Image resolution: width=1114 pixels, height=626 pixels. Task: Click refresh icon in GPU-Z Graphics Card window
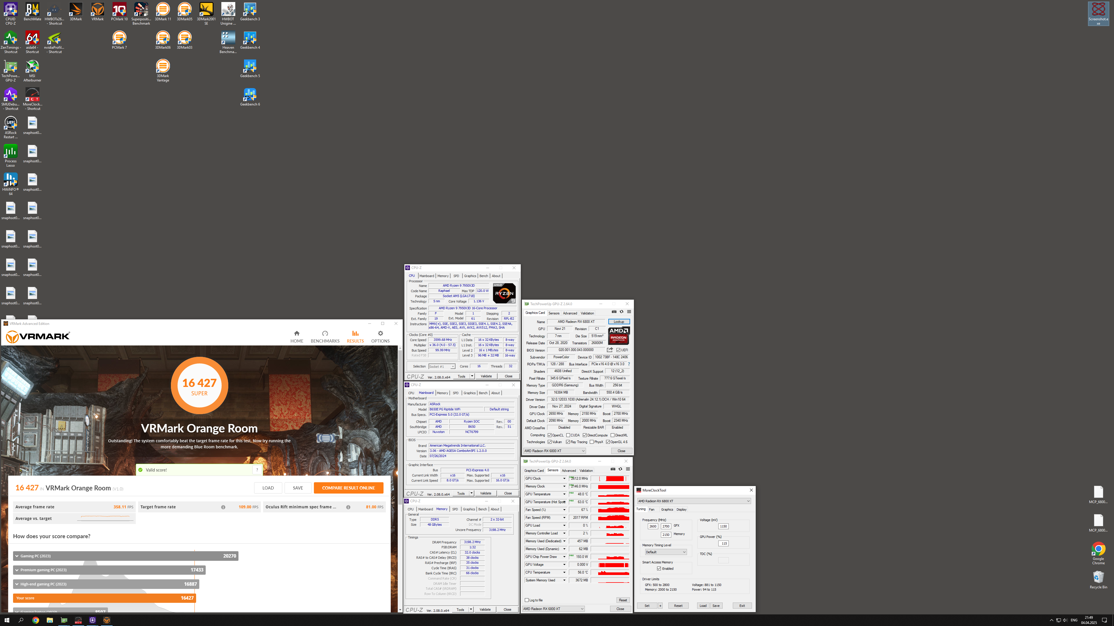(621, 312)
